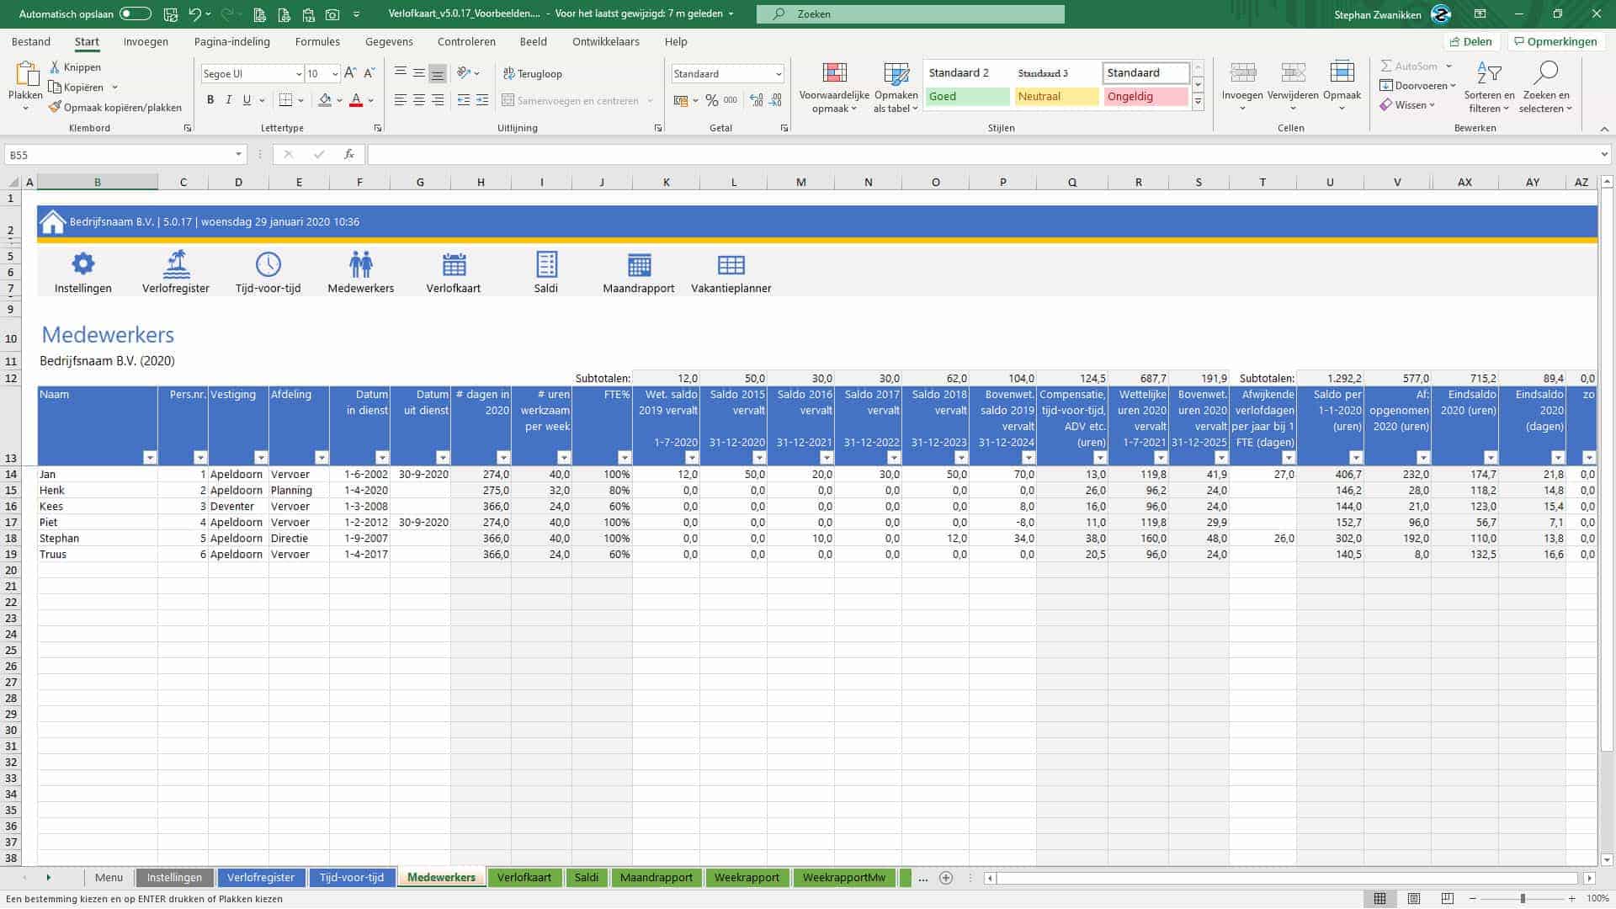Click the Delen button

pyautogui.click(x=1470, y=41)
